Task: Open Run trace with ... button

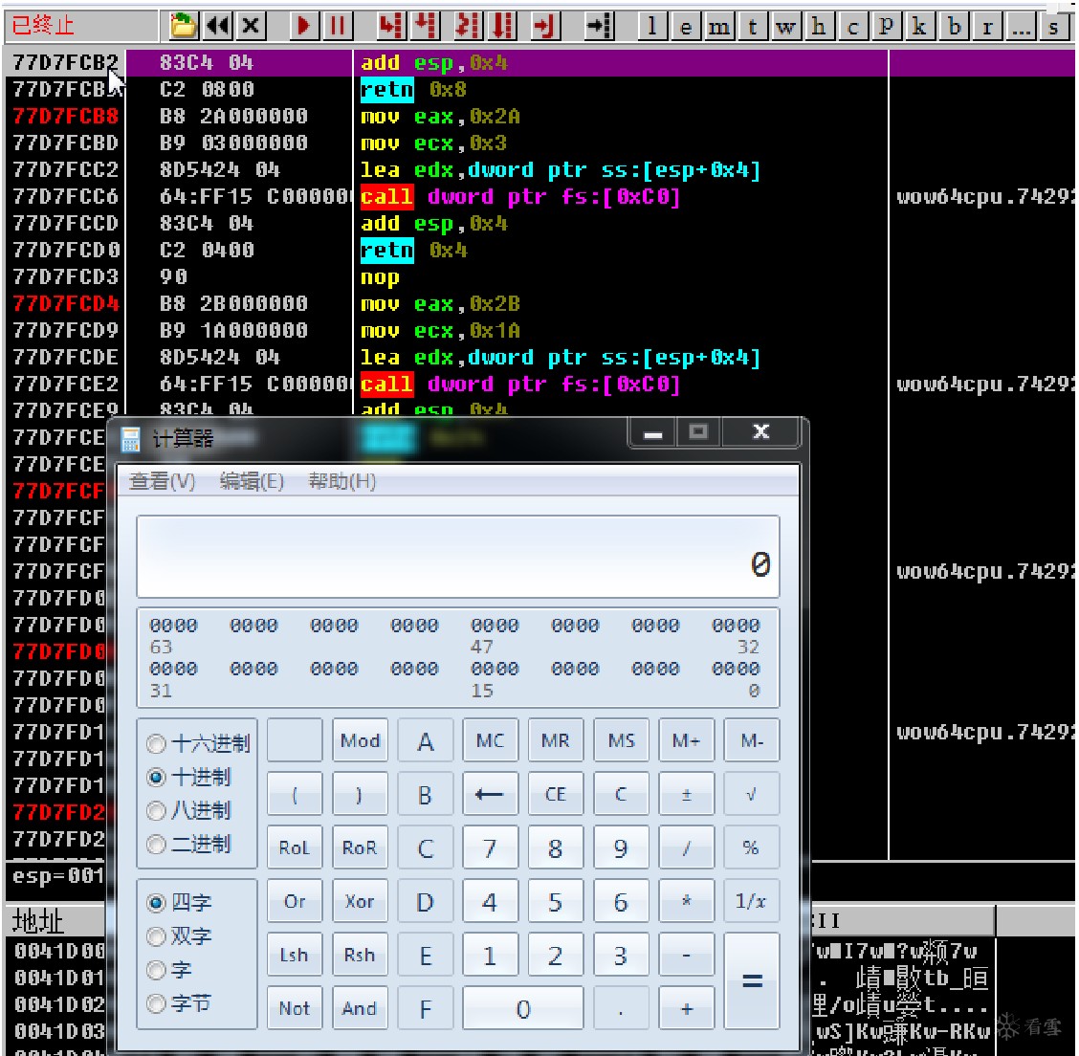Action: tap(1021, 26)
